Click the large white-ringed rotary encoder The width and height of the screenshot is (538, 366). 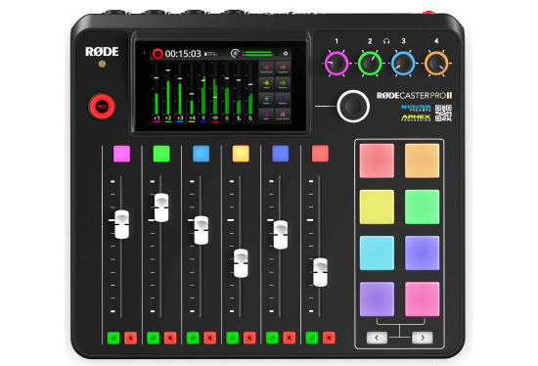[x=353, y=106]
